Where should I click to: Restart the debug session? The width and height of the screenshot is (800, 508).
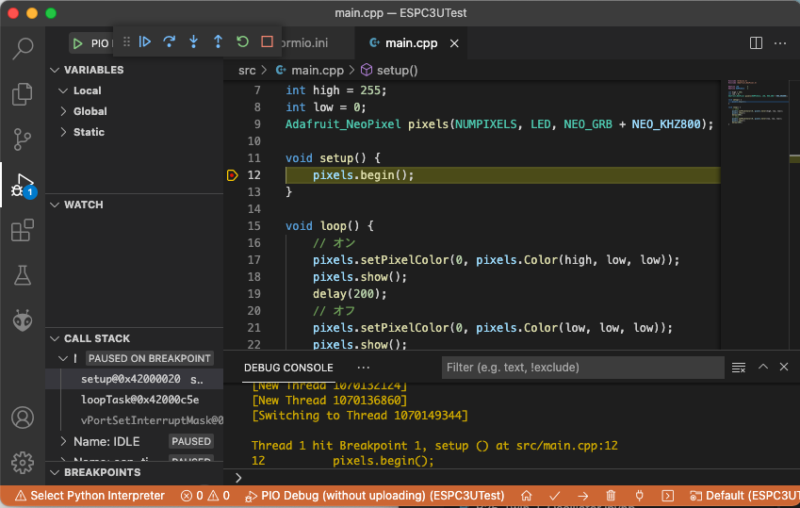point(242,41)
